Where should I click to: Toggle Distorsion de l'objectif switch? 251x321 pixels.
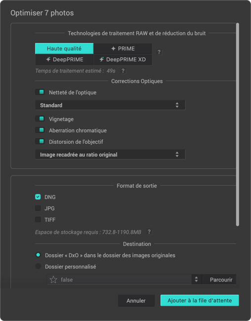(40, 141)
